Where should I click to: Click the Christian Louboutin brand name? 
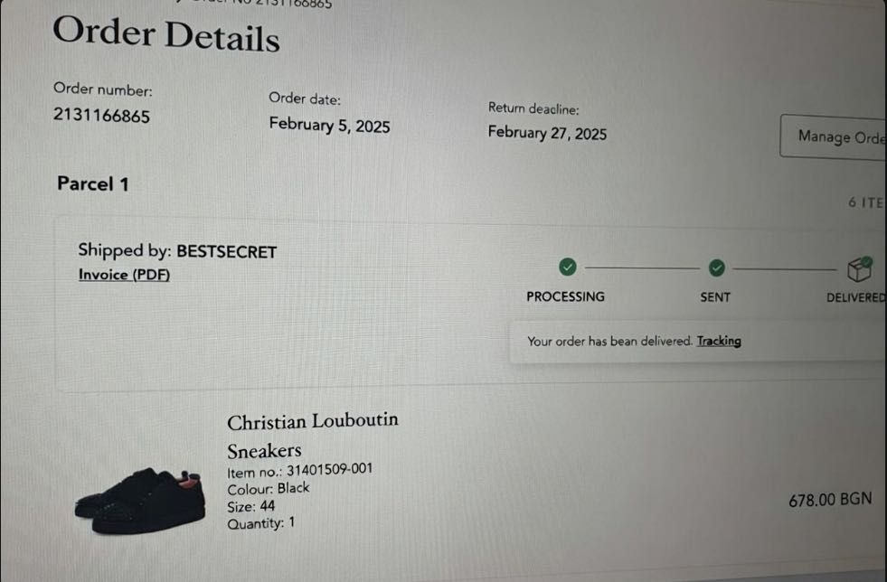312,421
